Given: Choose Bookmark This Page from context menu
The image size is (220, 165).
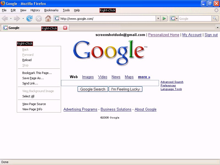Looking at the screenshot, I should pos(37,73).
